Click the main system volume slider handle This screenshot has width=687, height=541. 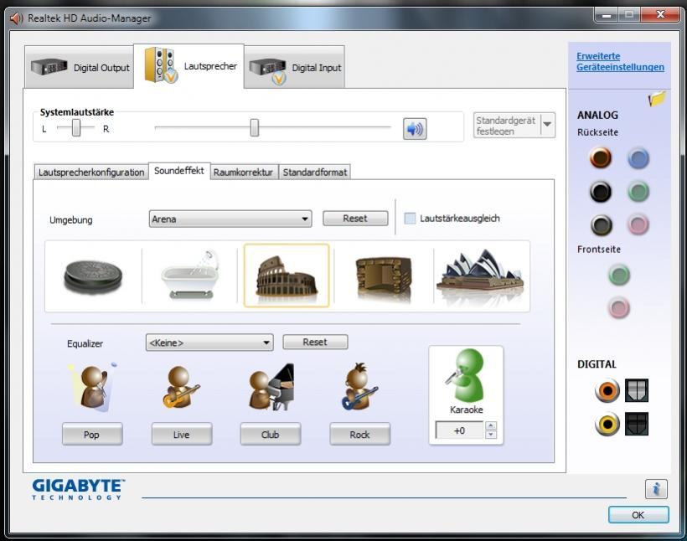coord(255,127)
